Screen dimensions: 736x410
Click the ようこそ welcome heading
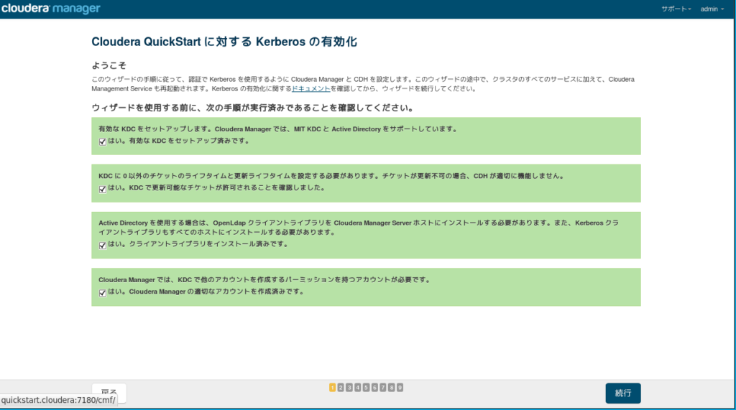pyautogui.click(x=109, y=65)
